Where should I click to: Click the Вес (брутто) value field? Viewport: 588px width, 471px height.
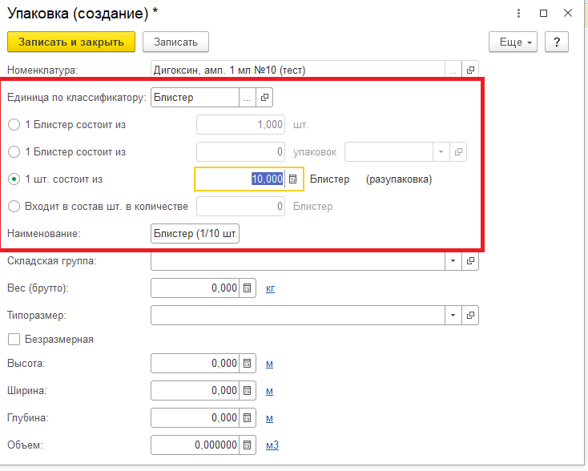(195, 288)
